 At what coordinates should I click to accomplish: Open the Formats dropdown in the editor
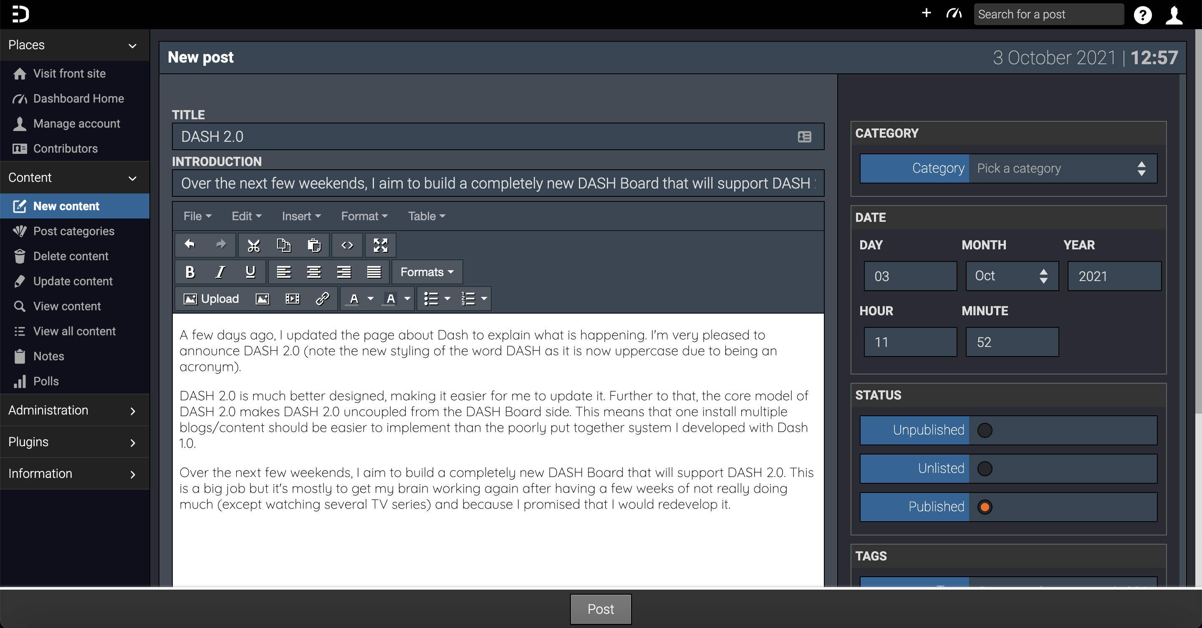427,272
